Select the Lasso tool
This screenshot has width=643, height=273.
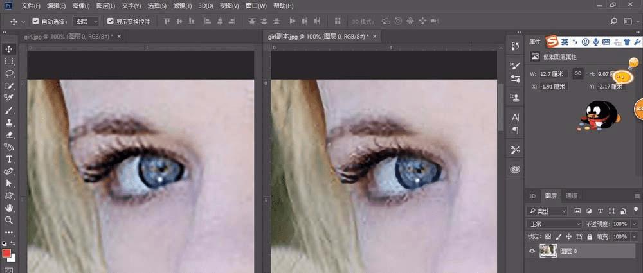pos(8,74)
